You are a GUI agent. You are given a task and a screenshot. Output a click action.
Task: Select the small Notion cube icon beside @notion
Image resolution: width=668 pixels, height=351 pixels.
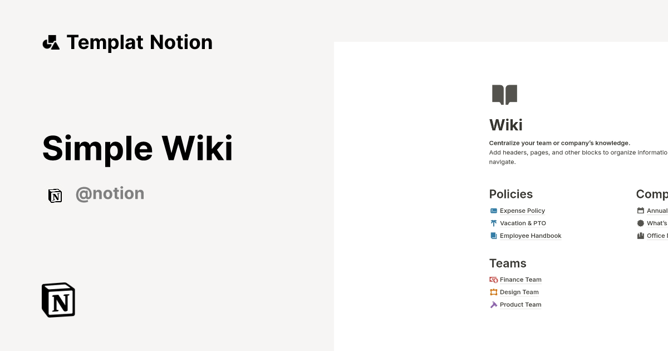coord(55,196)
